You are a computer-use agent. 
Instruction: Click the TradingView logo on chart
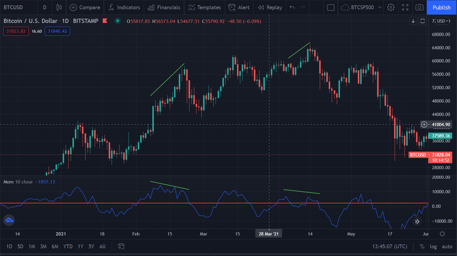click(9, 220)
